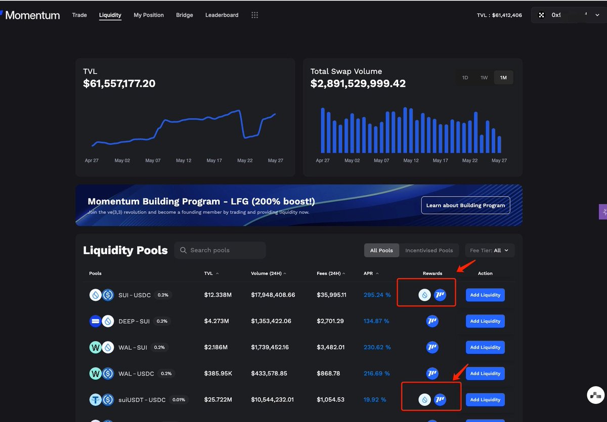Click the WAL-USDC pool name

coord(136,373)
